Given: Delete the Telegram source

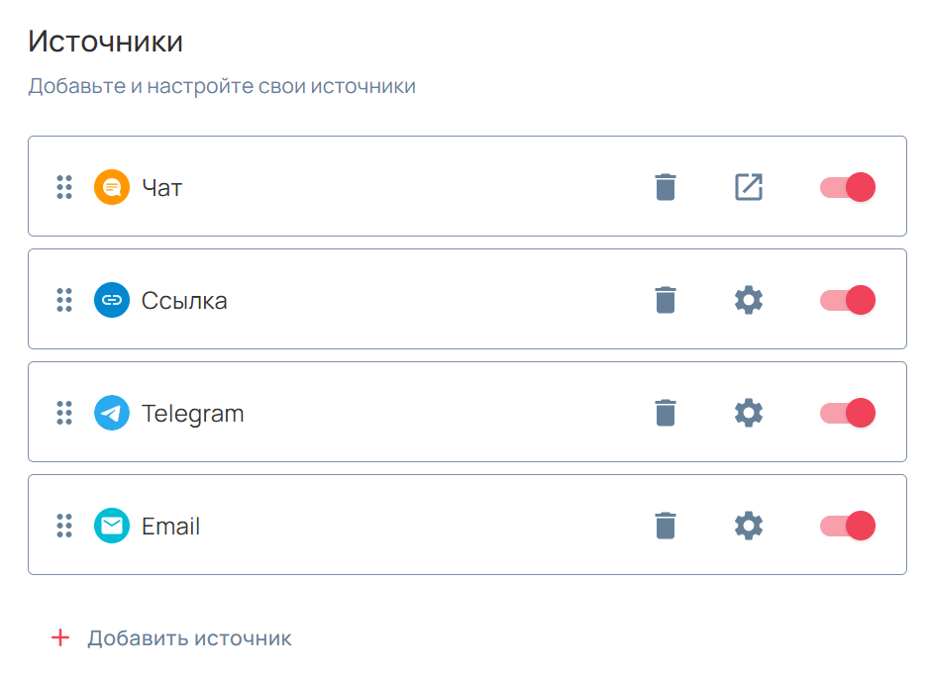Looking at the screenshot, I should click(666, 412).
